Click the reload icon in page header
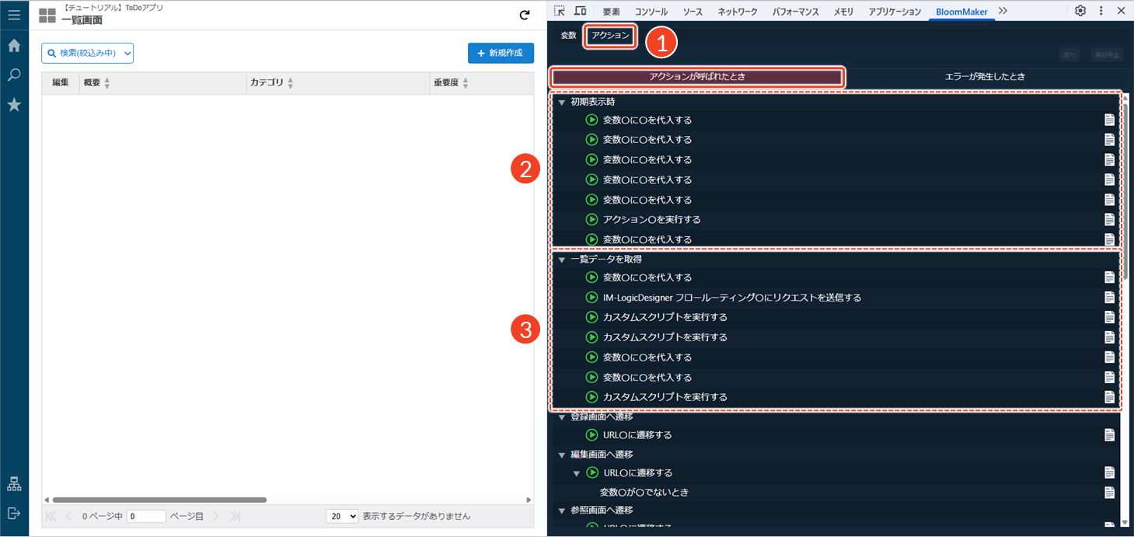This screenshot has height=537, width=1134. click(x=525, y=15)
